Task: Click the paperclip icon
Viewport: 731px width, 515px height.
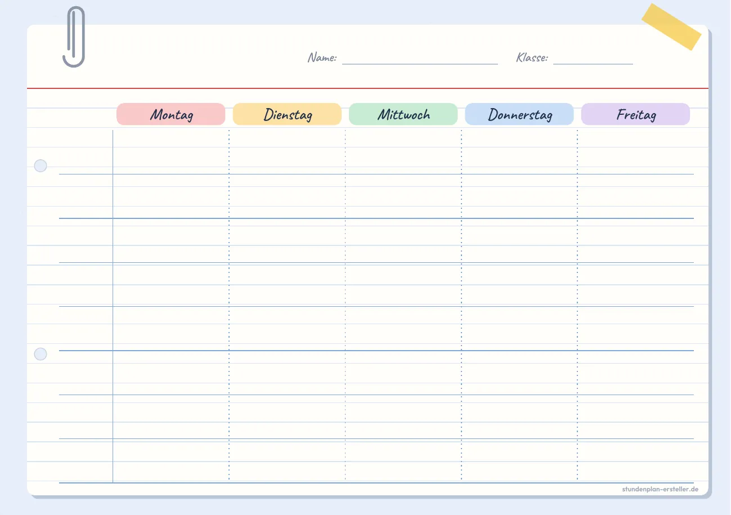Action: coord(74,37)
